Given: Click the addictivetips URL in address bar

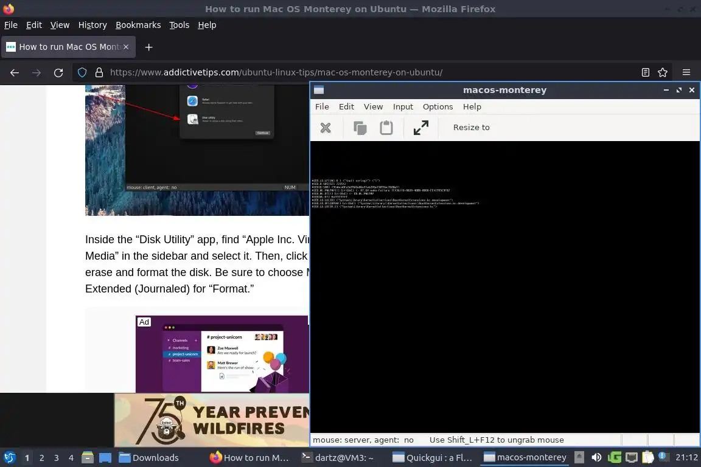Looking at the screenshot, I should [x=276, y=72].
